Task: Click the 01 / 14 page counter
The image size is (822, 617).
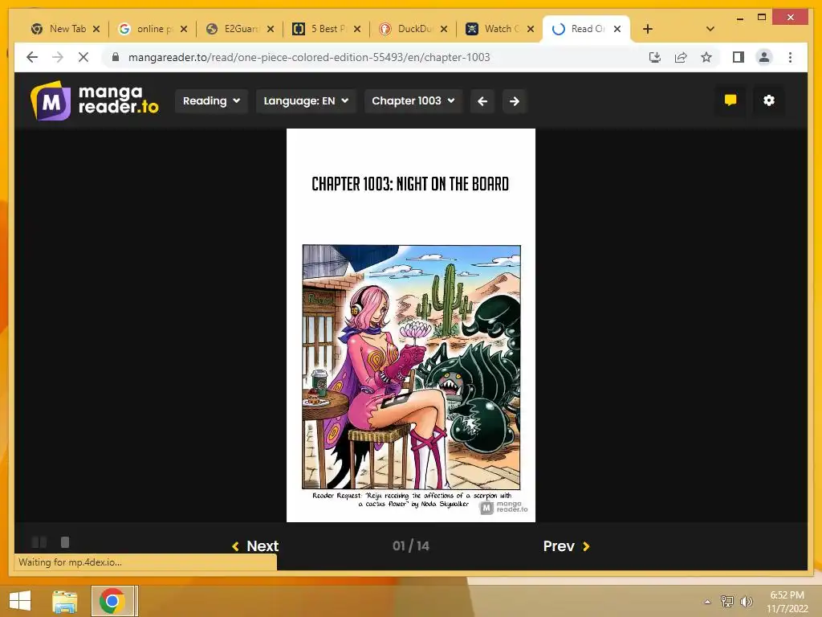Action: (x=410, y=545)
